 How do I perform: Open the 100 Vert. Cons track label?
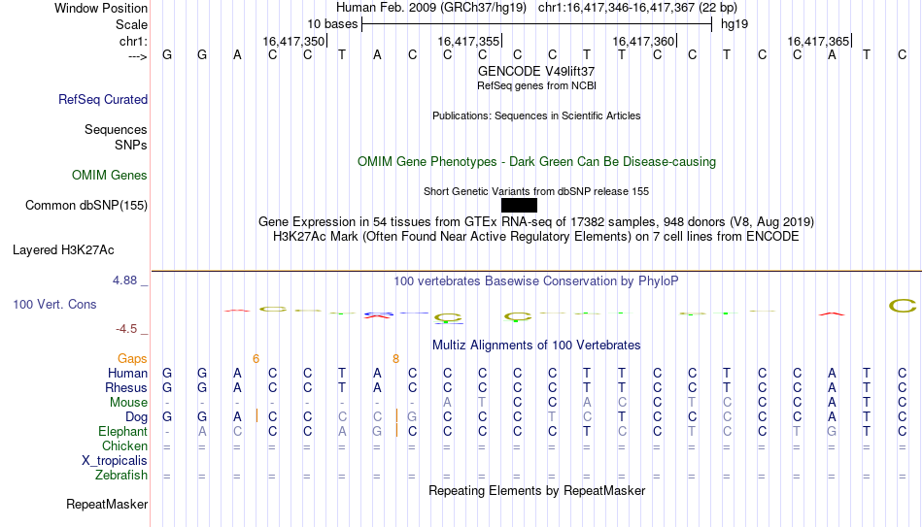(54, 304)
